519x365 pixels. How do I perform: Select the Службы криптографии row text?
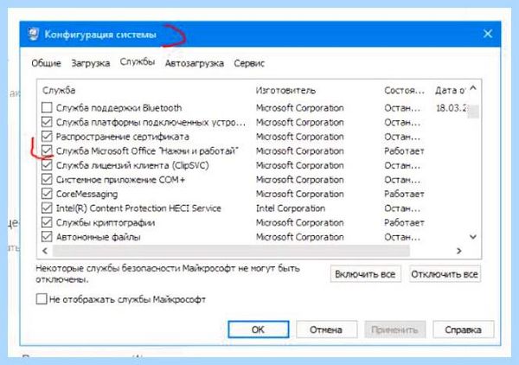(x=106, y=222)
